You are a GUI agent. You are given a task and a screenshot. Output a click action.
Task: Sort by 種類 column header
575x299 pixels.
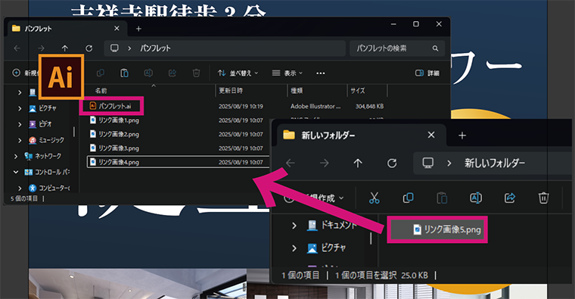click(x=297, y=91)
